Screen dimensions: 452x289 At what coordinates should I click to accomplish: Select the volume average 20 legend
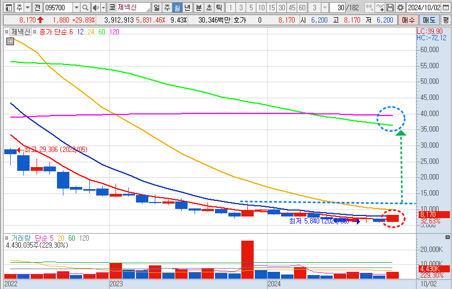click(61, 238)
